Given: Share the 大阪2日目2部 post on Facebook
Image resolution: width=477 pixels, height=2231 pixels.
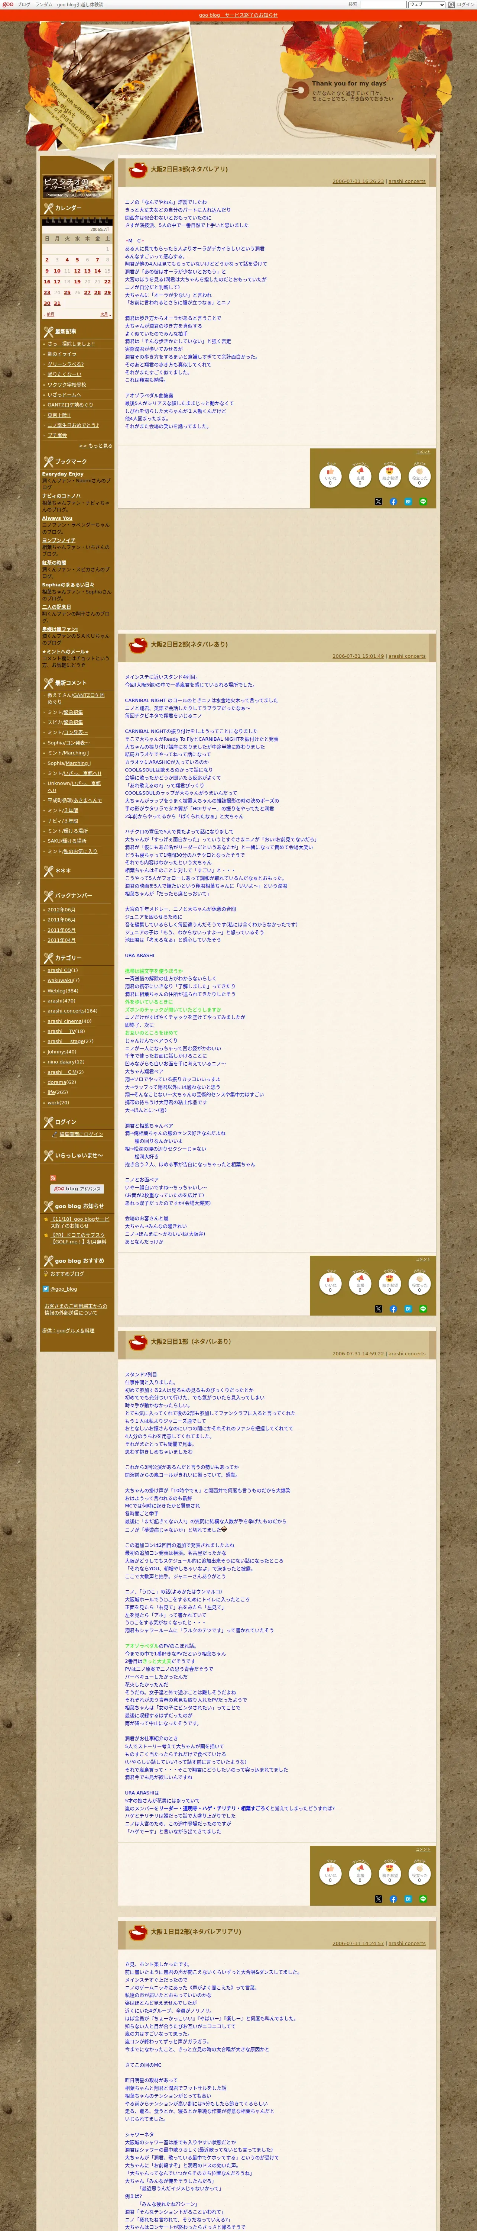Looking at the screenshot, I should 393,1308.
